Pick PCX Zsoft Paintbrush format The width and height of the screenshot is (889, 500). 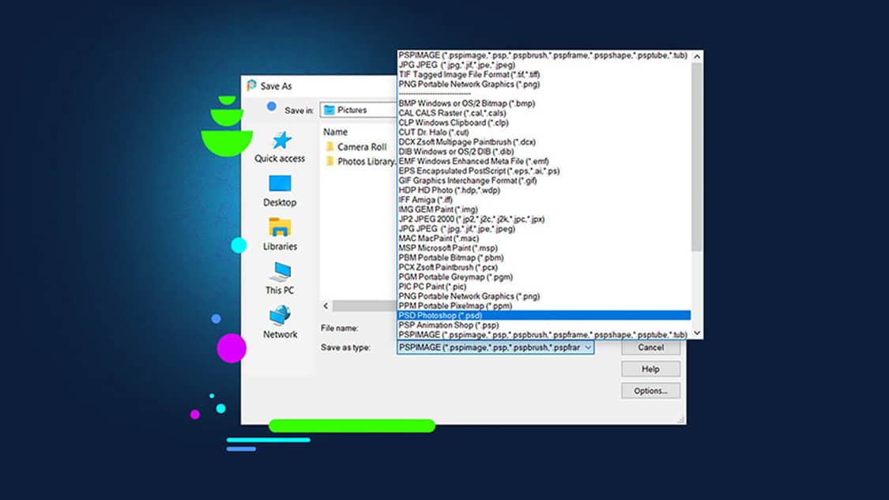pos(544,267)
